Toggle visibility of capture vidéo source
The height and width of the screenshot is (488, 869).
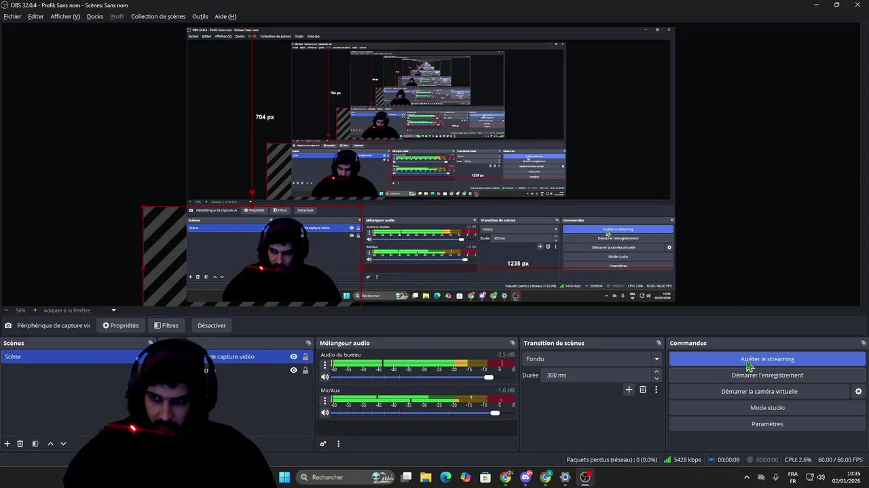pyautogui.click(x=293, y=357)
